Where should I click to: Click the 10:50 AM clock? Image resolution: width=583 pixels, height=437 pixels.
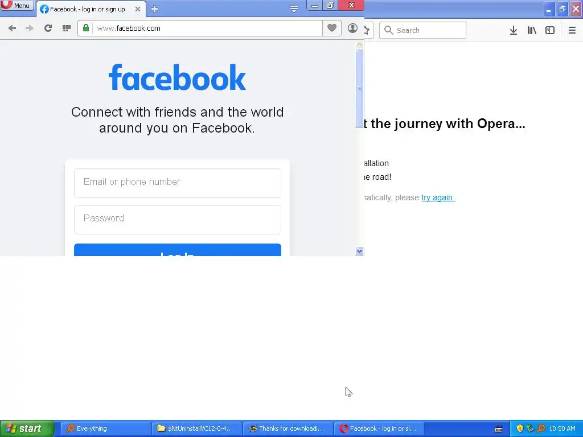[x=562, y=429]
